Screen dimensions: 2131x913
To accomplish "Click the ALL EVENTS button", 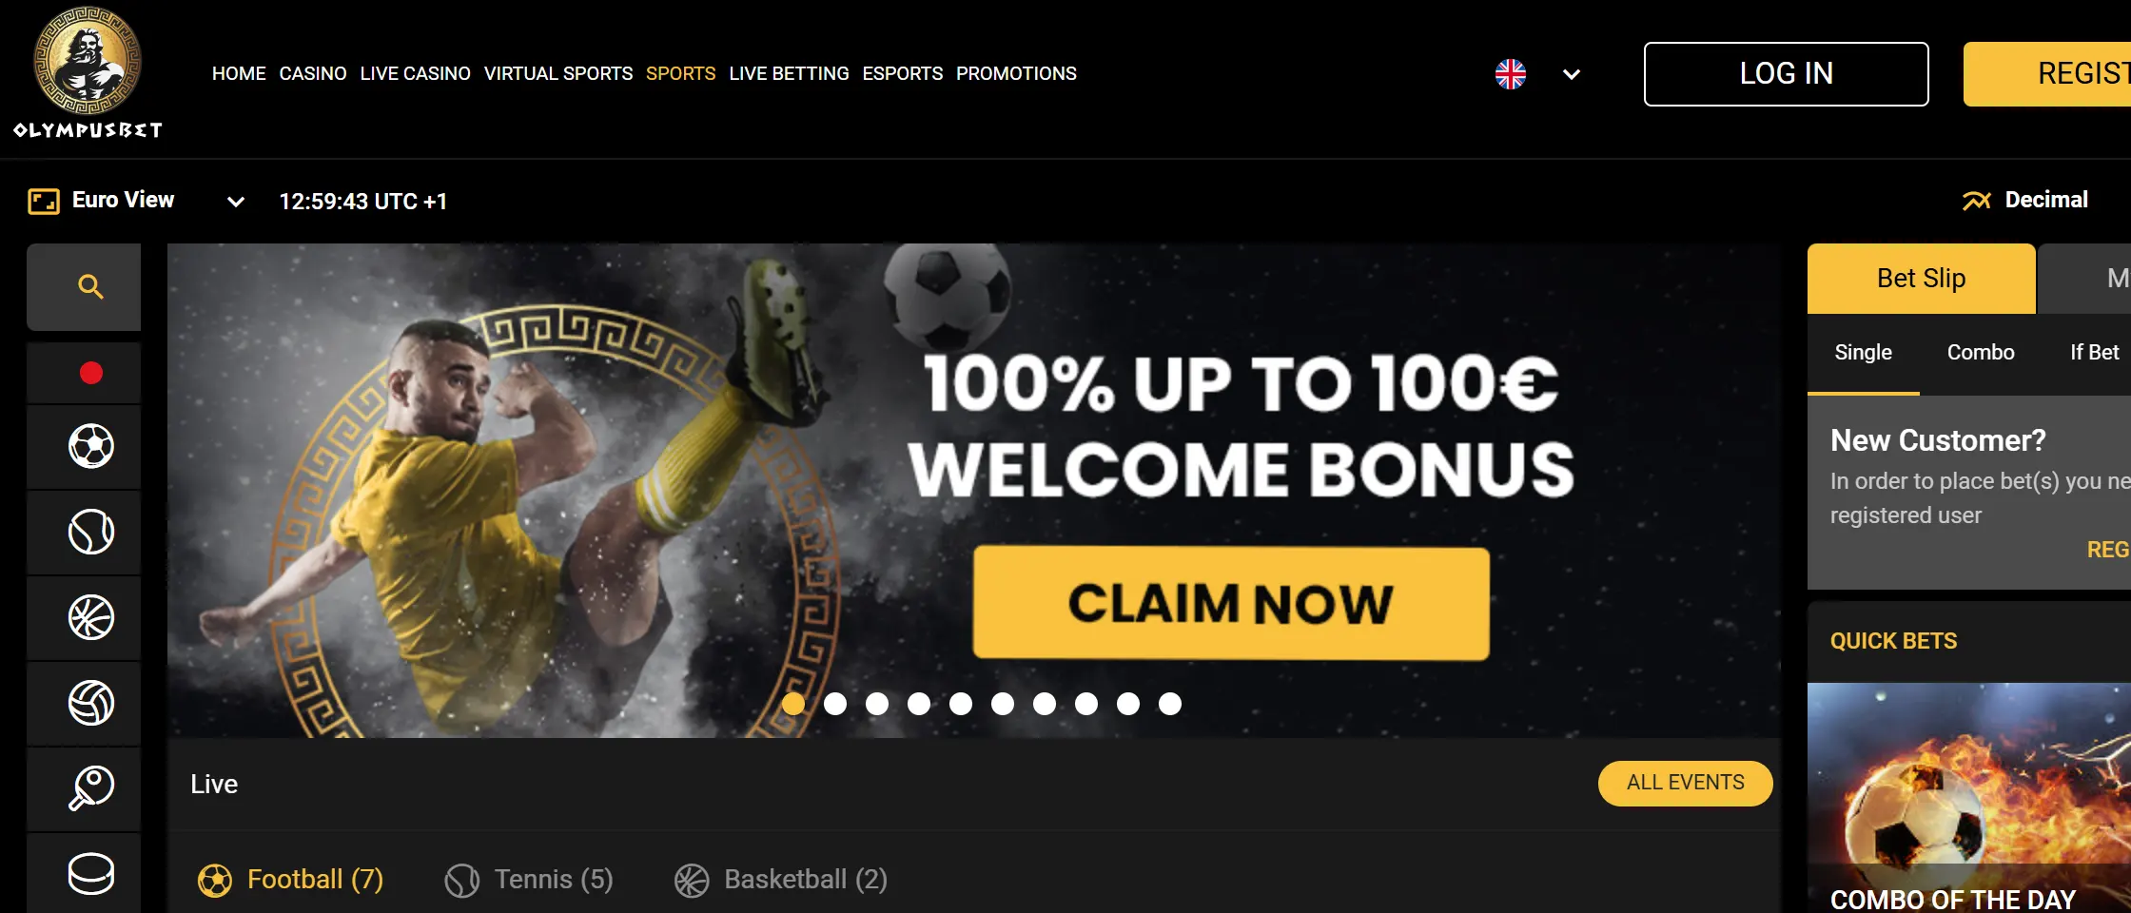I will pyautogui.click(x=1686, y=783).
